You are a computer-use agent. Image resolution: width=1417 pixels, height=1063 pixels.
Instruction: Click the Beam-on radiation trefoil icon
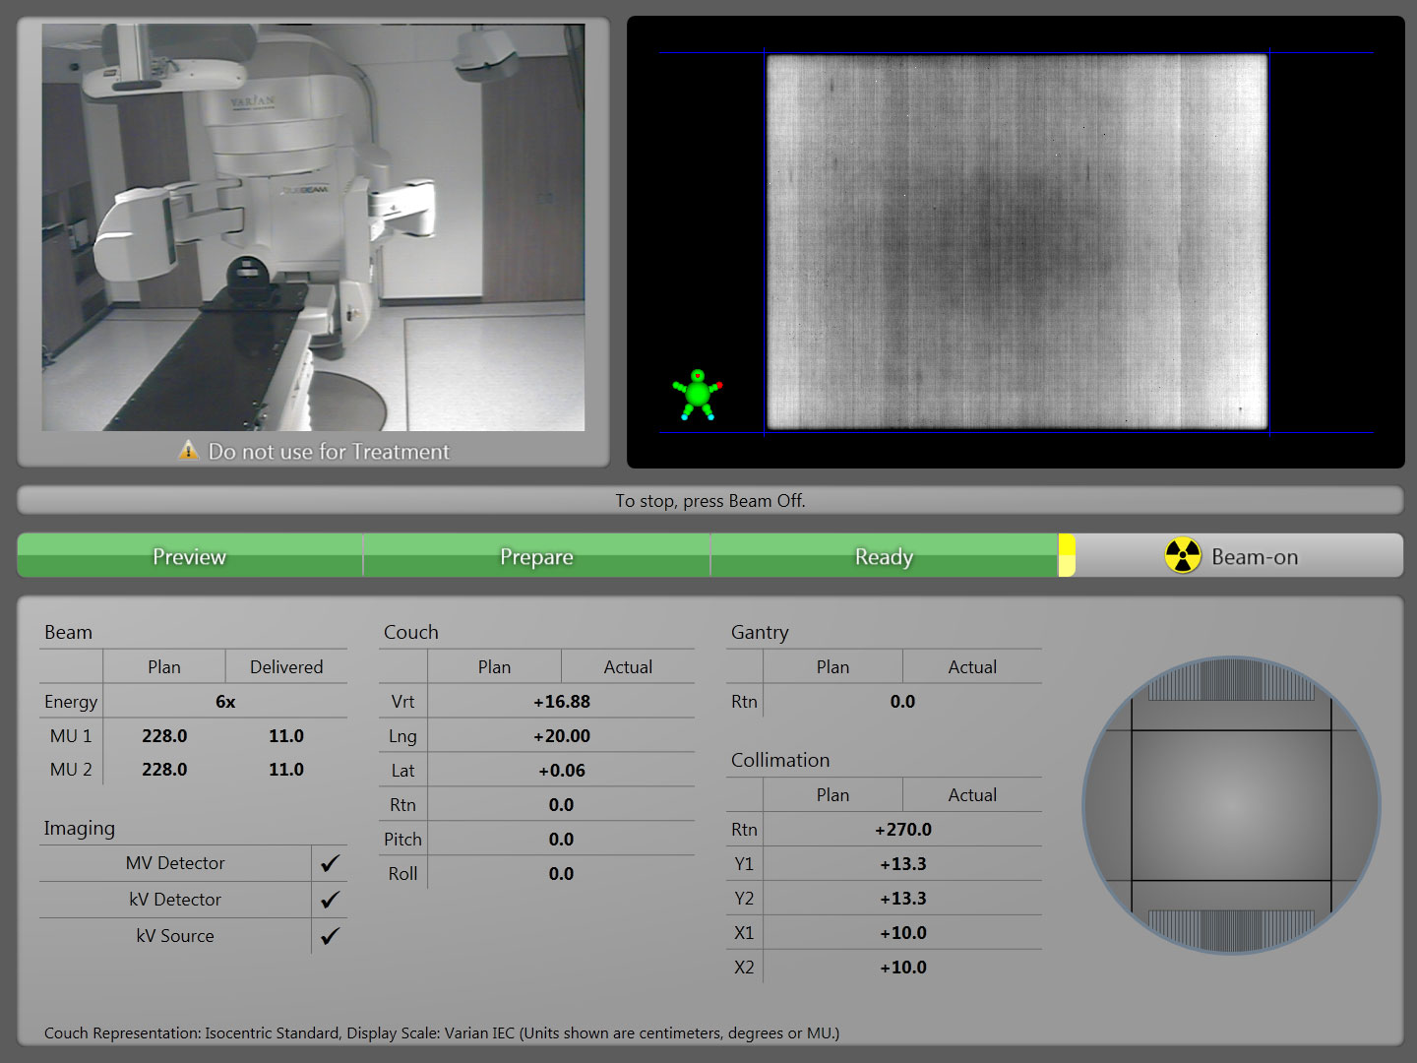[1183, 555]
